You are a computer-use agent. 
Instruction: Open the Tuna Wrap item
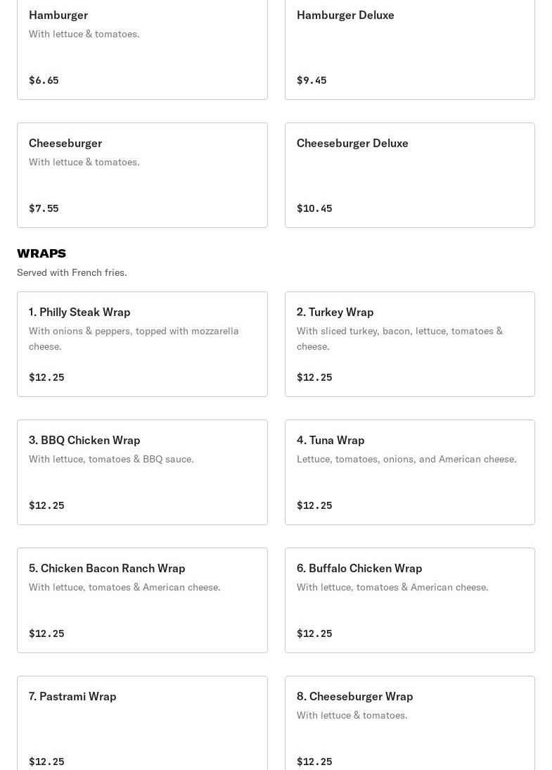(x=410, y=472)
